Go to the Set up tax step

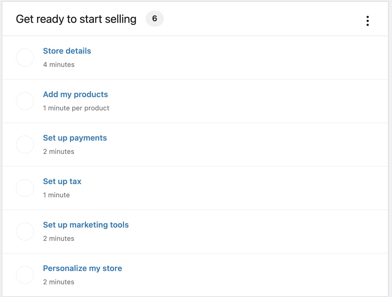click(62, 182)
